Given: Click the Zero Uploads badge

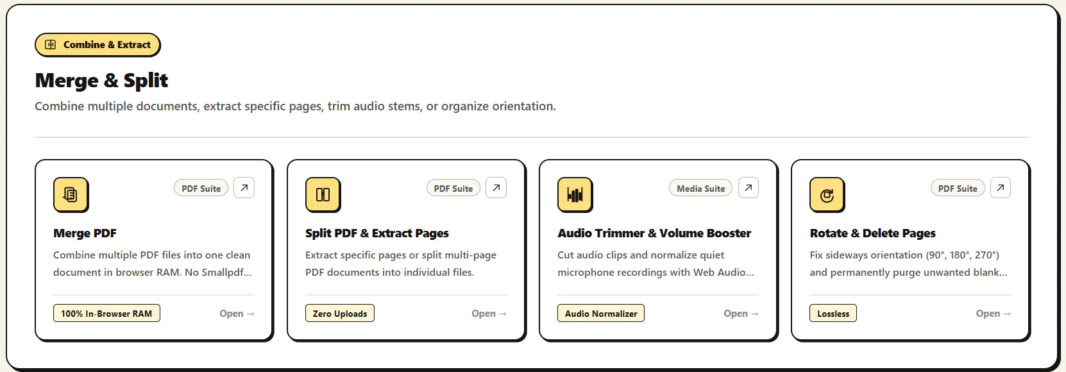Looking at the screenshot, I should point(340,314).
